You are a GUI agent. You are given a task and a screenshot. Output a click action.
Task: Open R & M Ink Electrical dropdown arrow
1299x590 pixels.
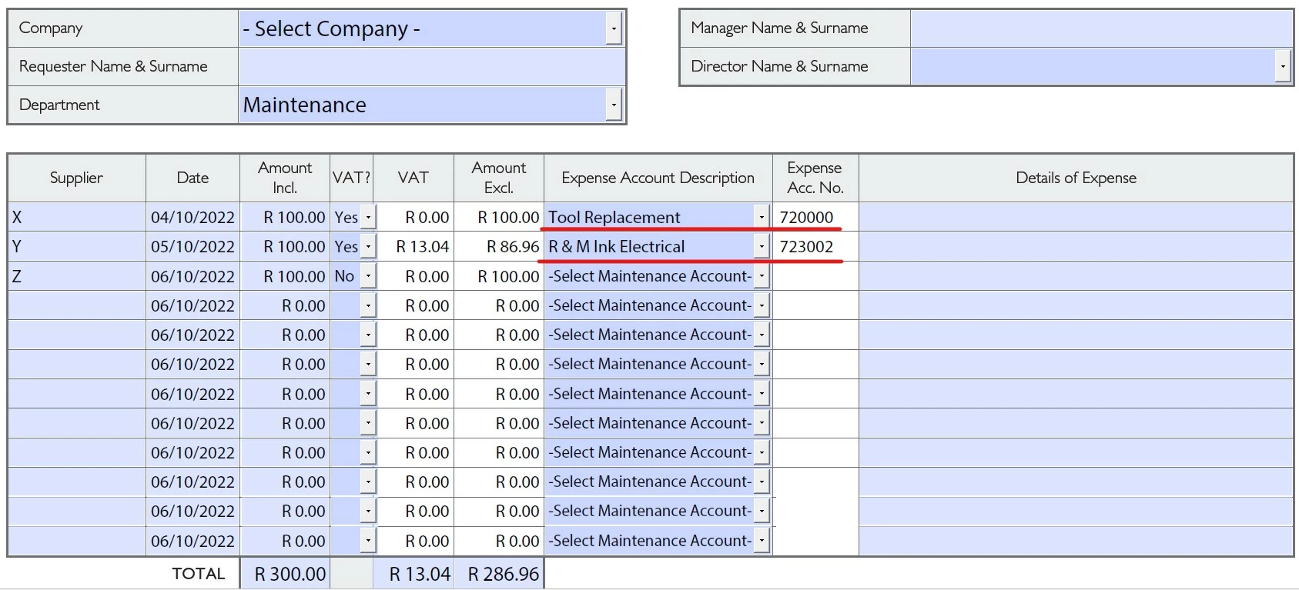pyautogui.click(x=762, y=247)
